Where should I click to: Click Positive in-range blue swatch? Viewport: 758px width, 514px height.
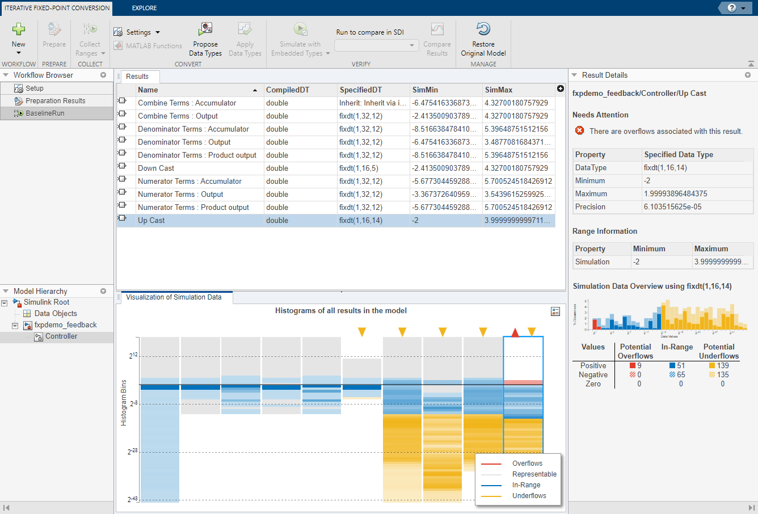672,366
